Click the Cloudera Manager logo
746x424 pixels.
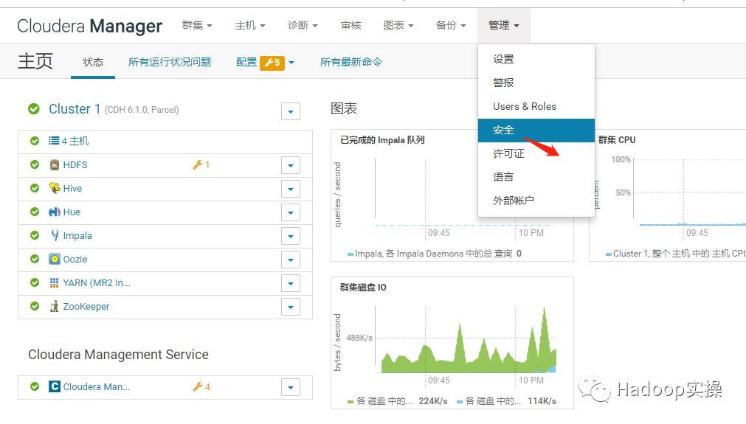89,26
